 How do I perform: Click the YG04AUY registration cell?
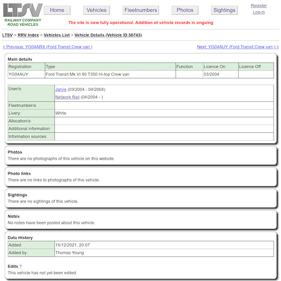(x=26, y=74)
